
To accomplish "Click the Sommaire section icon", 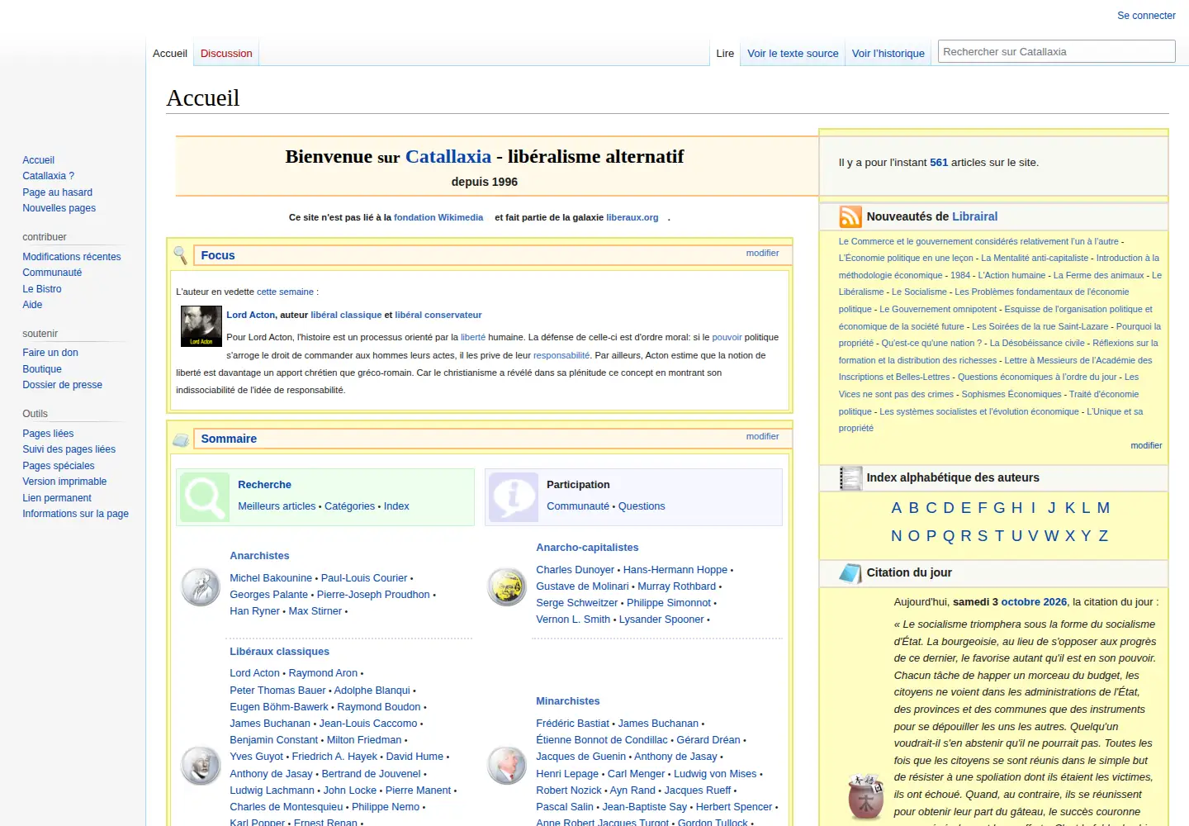I will coord(181,439).
